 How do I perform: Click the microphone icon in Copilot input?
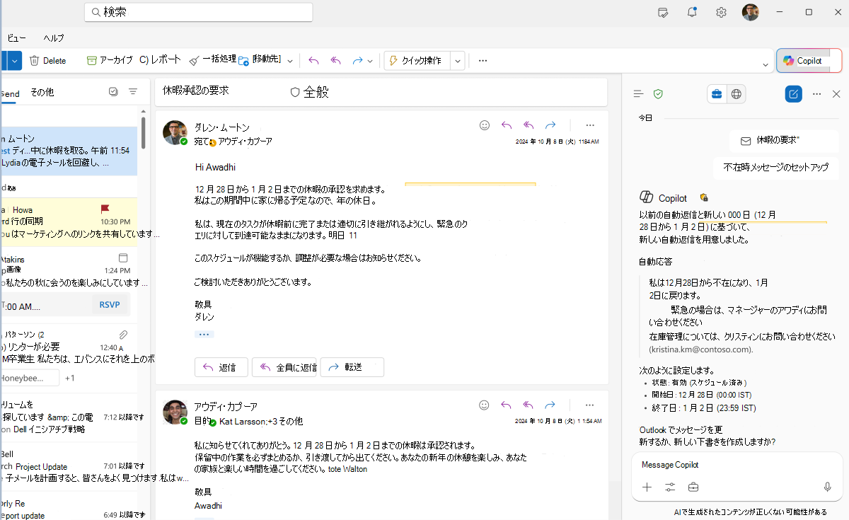pyautogui.click(x=827, y=487)
